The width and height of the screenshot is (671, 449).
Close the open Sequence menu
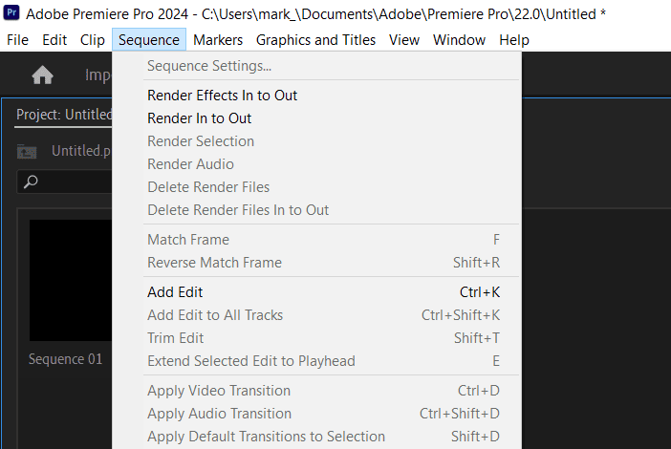coord(148,40)
